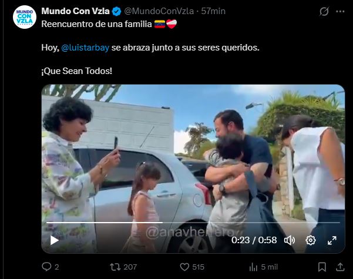Open the Grok explain-post icon
Viewport: 353px width, 279px height.
324,12
